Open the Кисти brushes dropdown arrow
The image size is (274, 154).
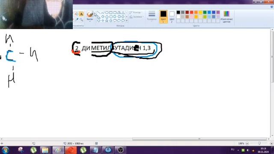pyautogui.click(x=90, y=21)
